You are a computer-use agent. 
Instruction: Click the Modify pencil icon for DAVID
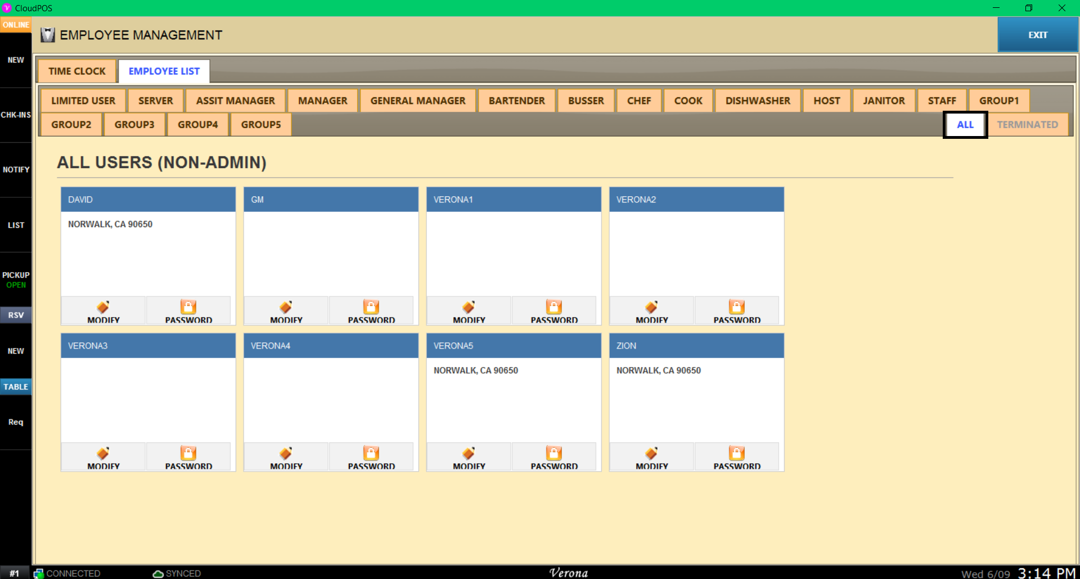tap(103, 307)
